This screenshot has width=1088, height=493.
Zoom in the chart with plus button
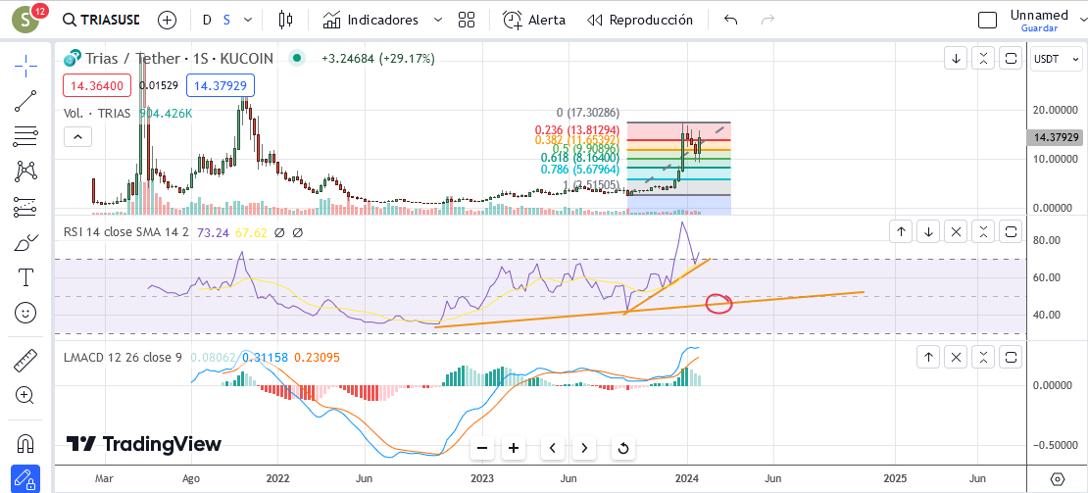[514, 448]
